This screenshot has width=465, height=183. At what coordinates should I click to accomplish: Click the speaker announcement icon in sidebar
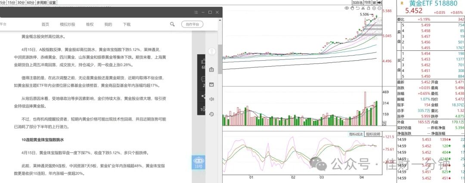(x=211, y=99)
